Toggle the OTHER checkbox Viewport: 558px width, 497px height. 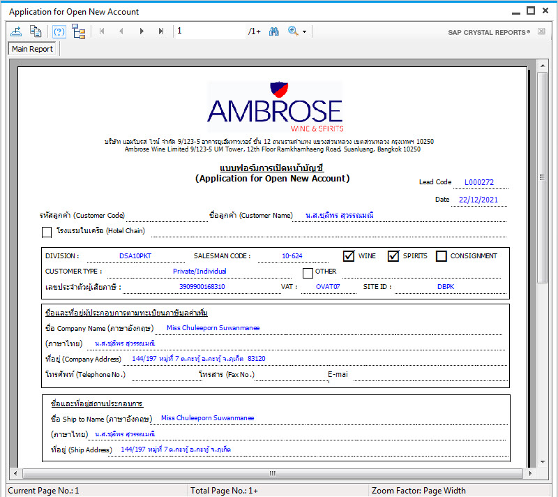[308, 273]
